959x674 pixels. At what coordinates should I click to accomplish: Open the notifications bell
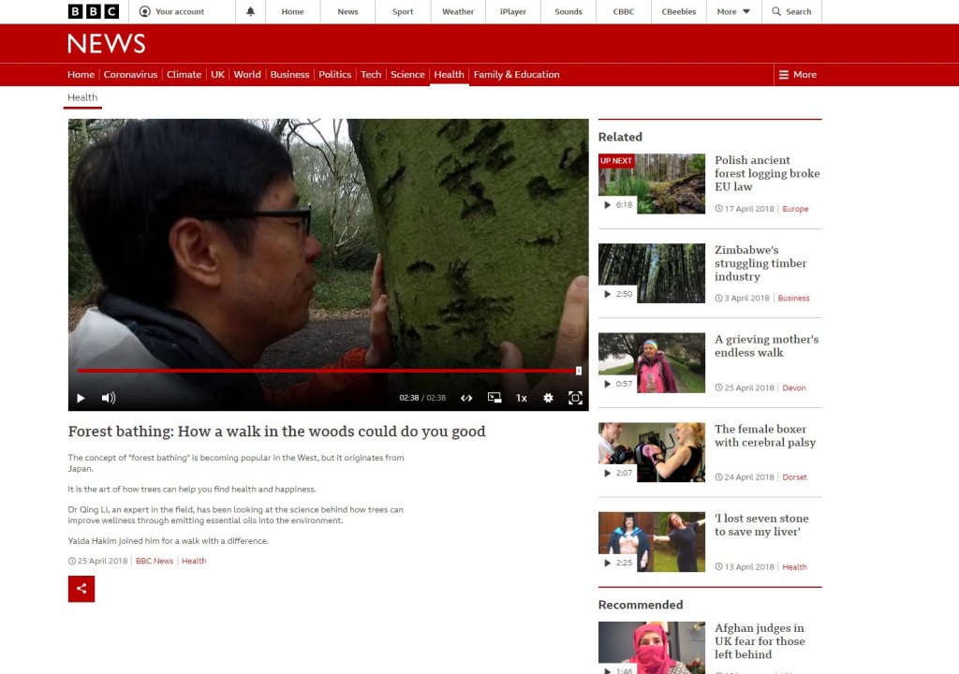pos(250,12)
